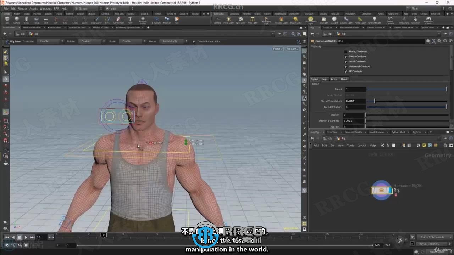Open the parameter gear menu for HumanoidRig001

(428, 41)
